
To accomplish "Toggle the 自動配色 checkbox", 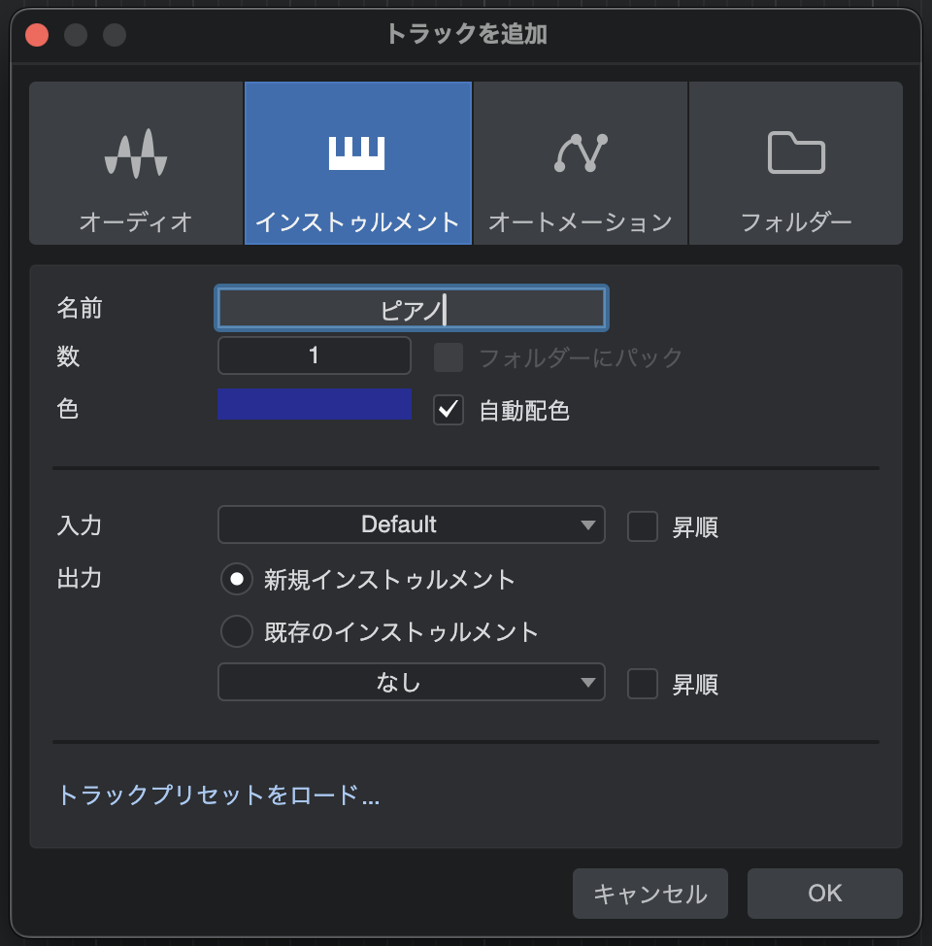I will 449,410.
